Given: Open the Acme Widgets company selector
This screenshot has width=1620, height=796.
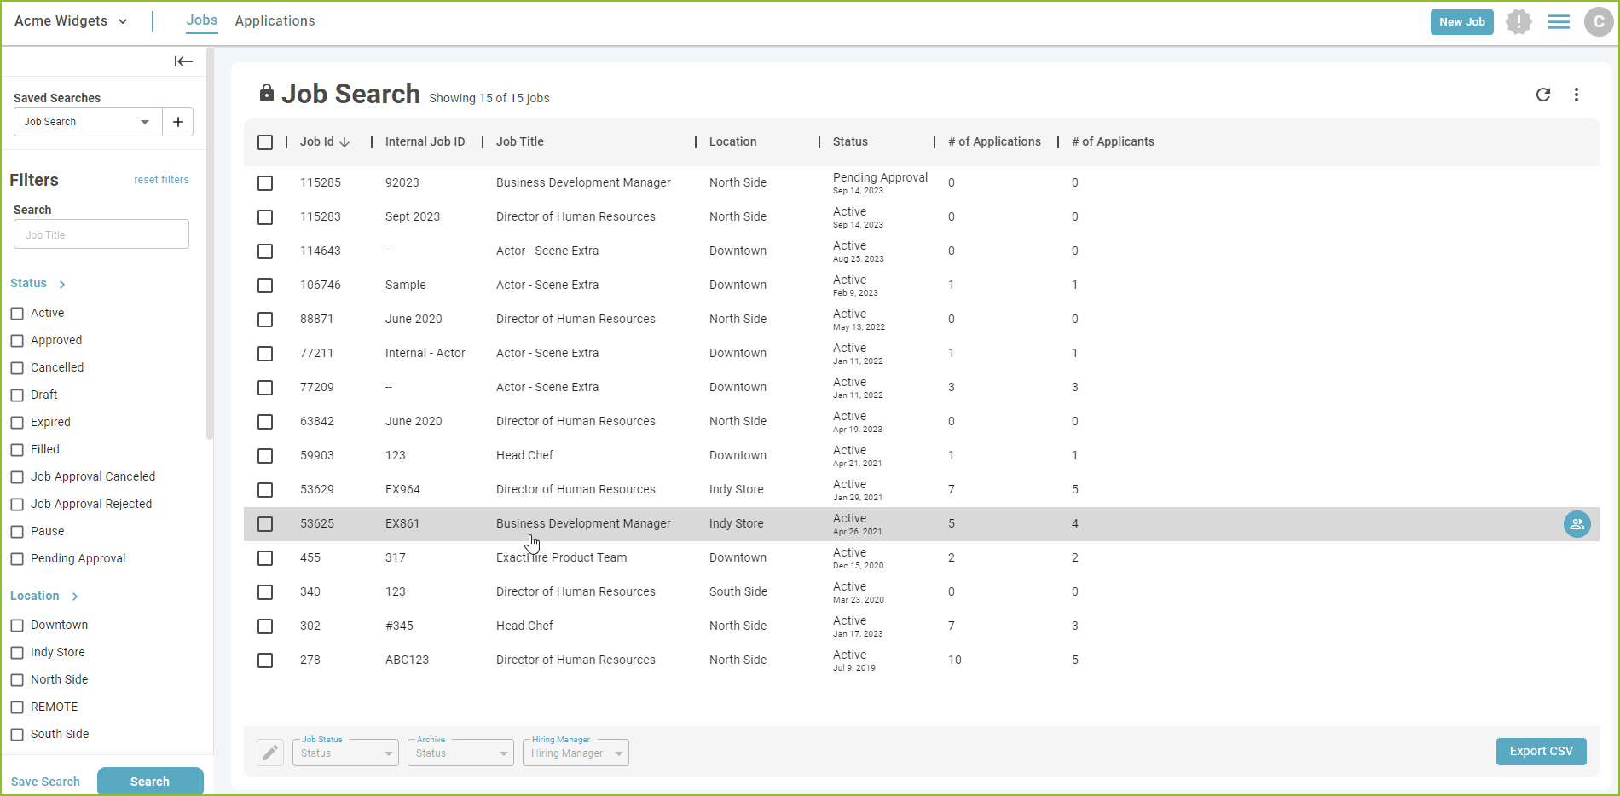Looking at the screenshot, I should (72, 20).
